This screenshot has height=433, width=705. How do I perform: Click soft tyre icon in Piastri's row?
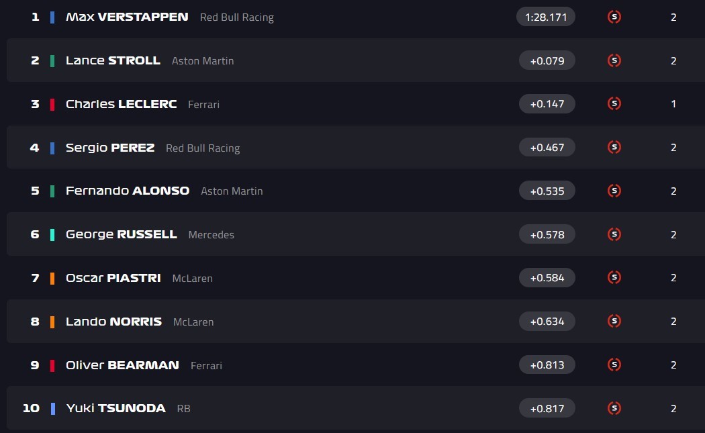[x=614, y=277]
